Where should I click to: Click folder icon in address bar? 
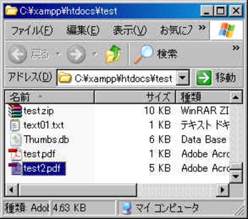coord(64,77)
